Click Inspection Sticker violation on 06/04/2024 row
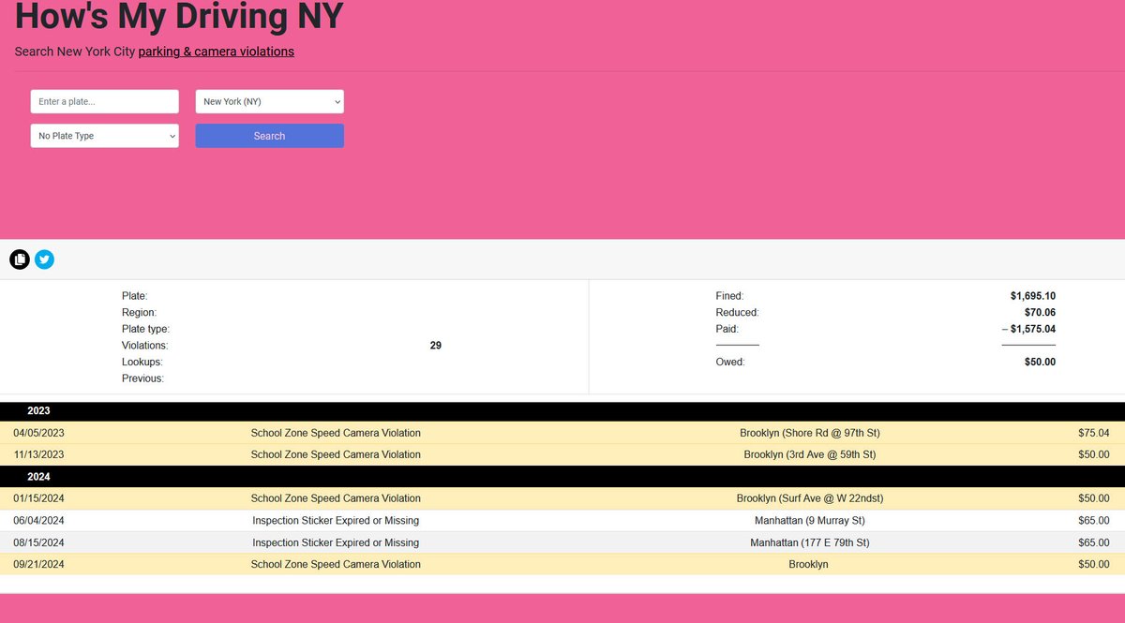This screenshot has height=623, width=1125. (336, 520)
